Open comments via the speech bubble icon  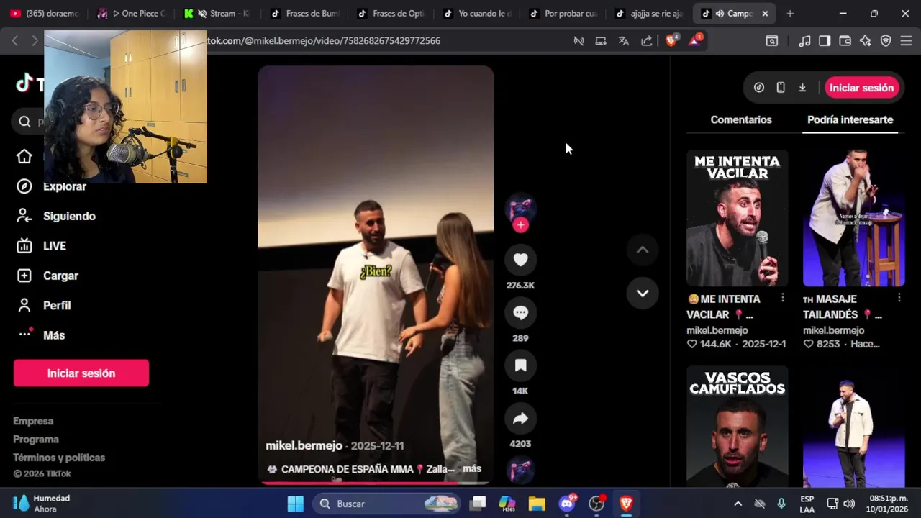click(520, 313)
